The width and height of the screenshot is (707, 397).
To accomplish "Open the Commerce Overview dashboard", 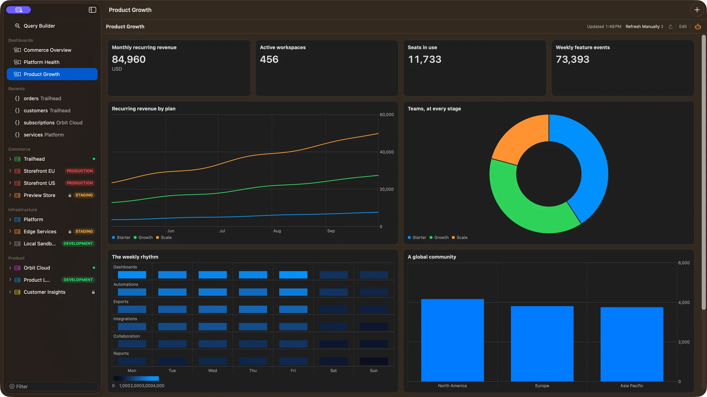I will 52,50.
